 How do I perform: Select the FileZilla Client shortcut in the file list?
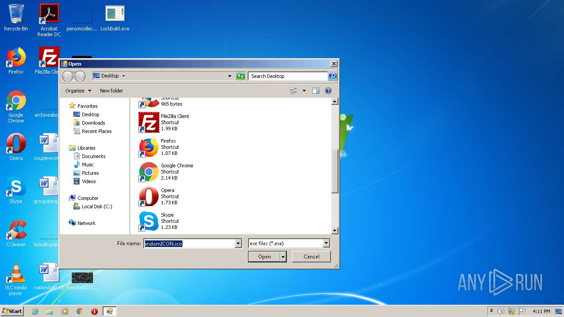[x=164, y=122]
